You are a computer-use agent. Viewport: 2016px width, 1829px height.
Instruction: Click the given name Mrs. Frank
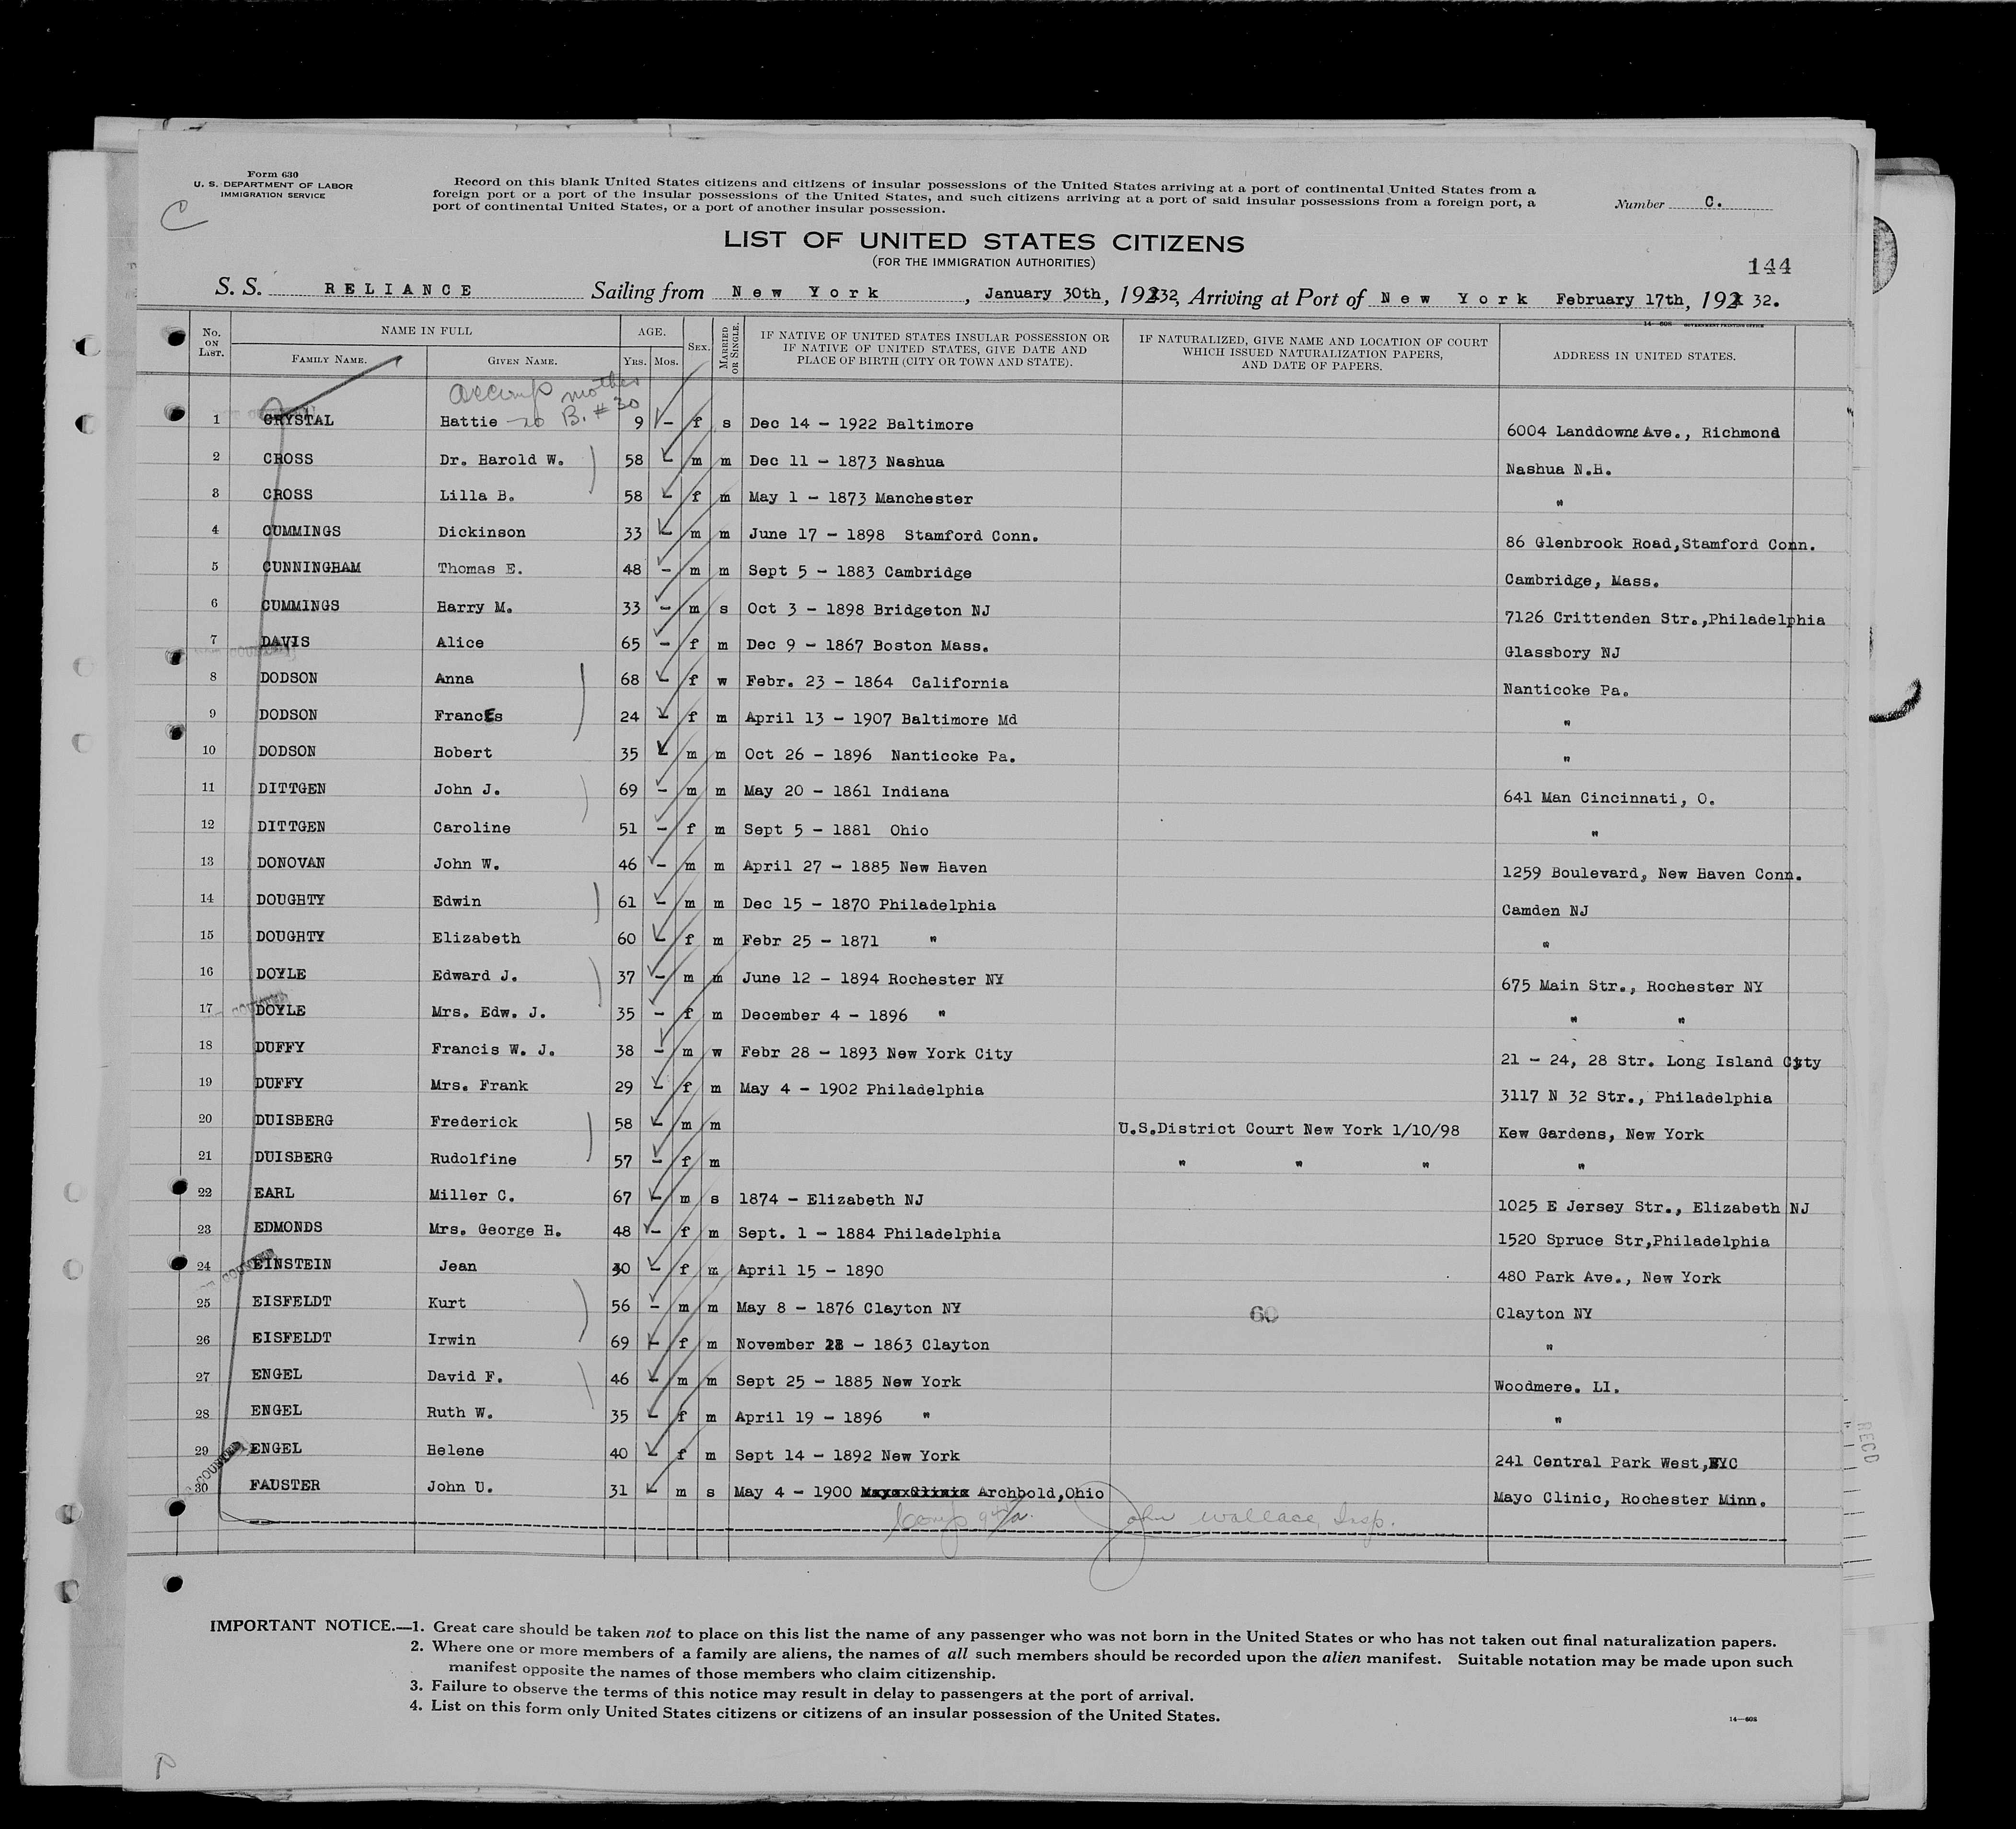479,1085
